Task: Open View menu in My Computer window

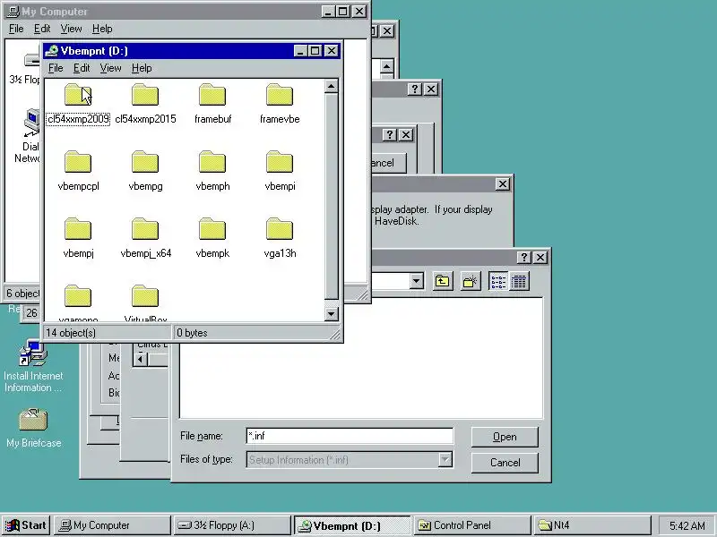Action: point(71,29)
